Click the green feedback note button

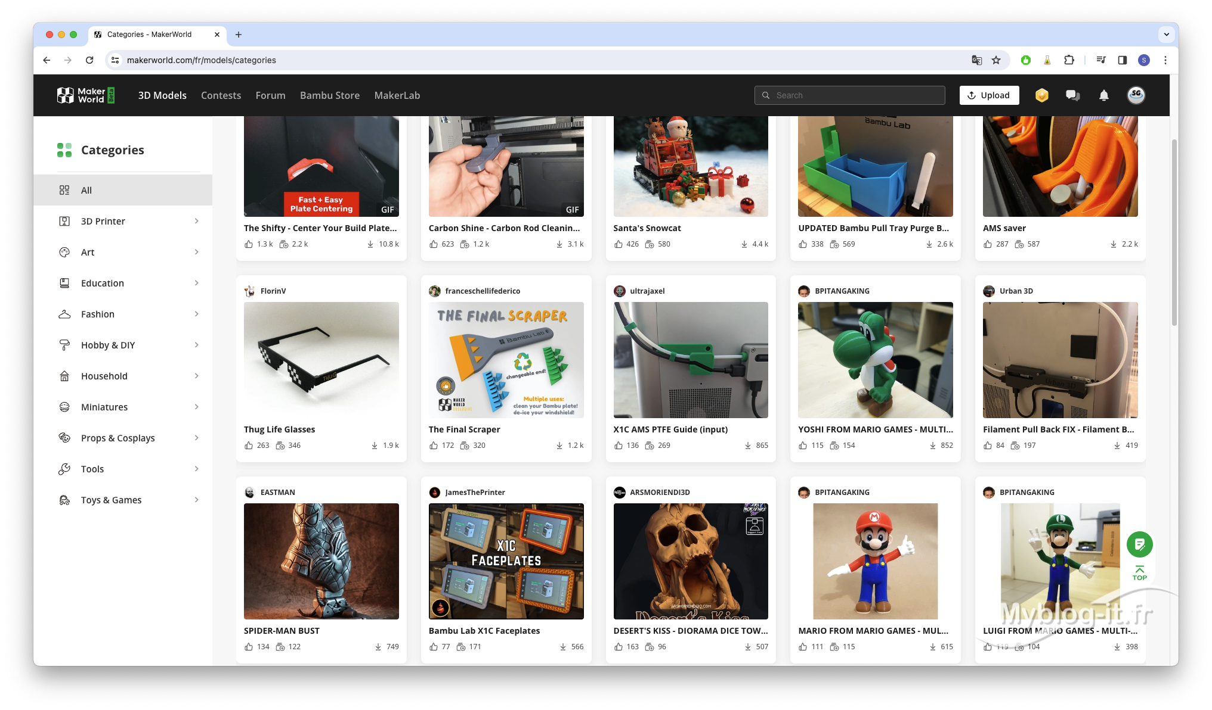pyautogui.click(x=1139, y=544)
